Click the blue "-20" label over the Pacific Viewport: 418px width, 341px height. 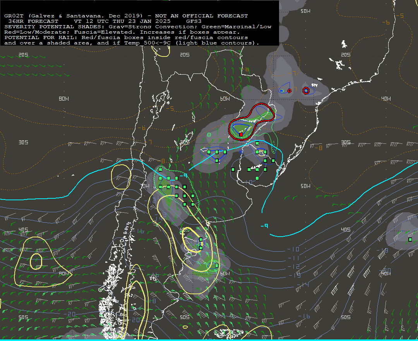[x=69, y=314]
